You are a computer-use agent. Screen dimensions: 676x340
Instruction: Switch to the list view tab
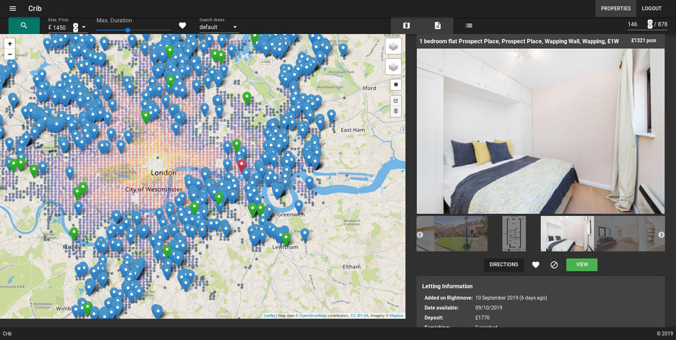pyautogui.click(x=469, y=25)
